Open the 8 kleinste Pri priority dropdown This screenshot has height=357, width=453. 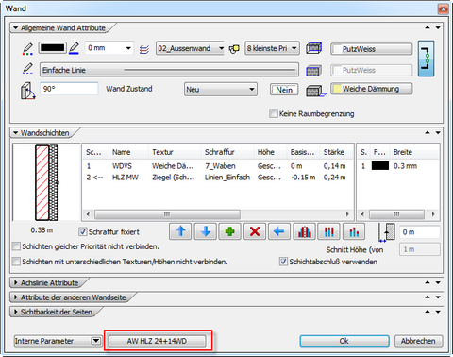point(272,48)
